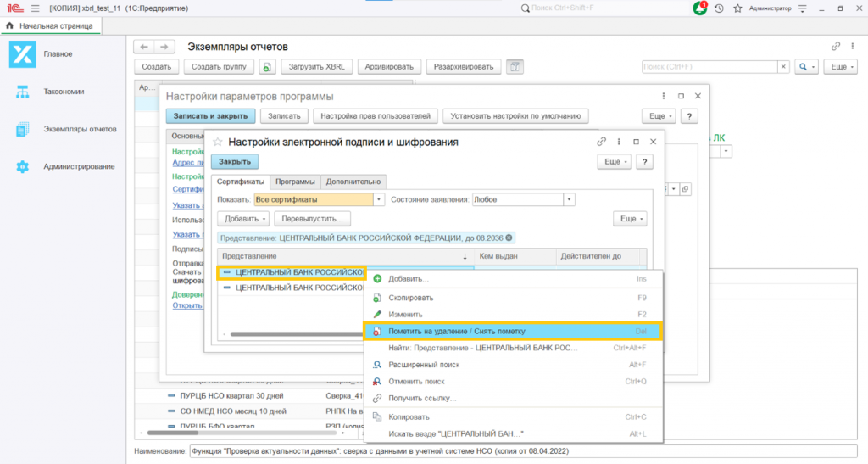868x464 pixels.
Task: Open the Главное section icon
Action: (22, 54)
